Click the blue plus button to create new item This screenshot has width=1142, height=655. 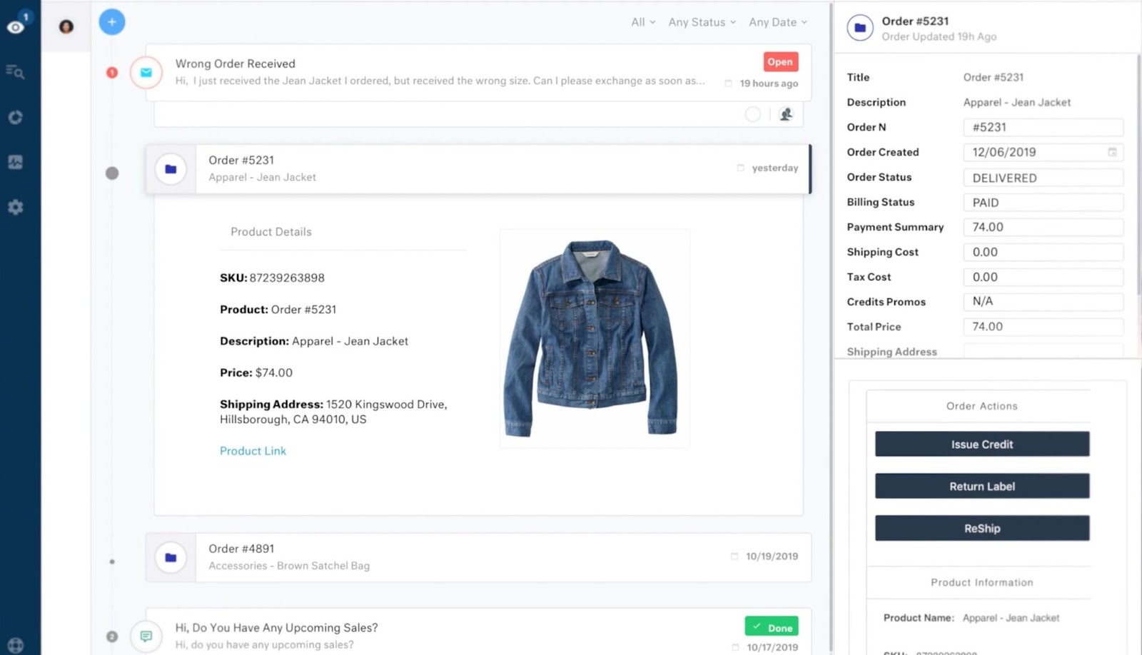(111, 22)
